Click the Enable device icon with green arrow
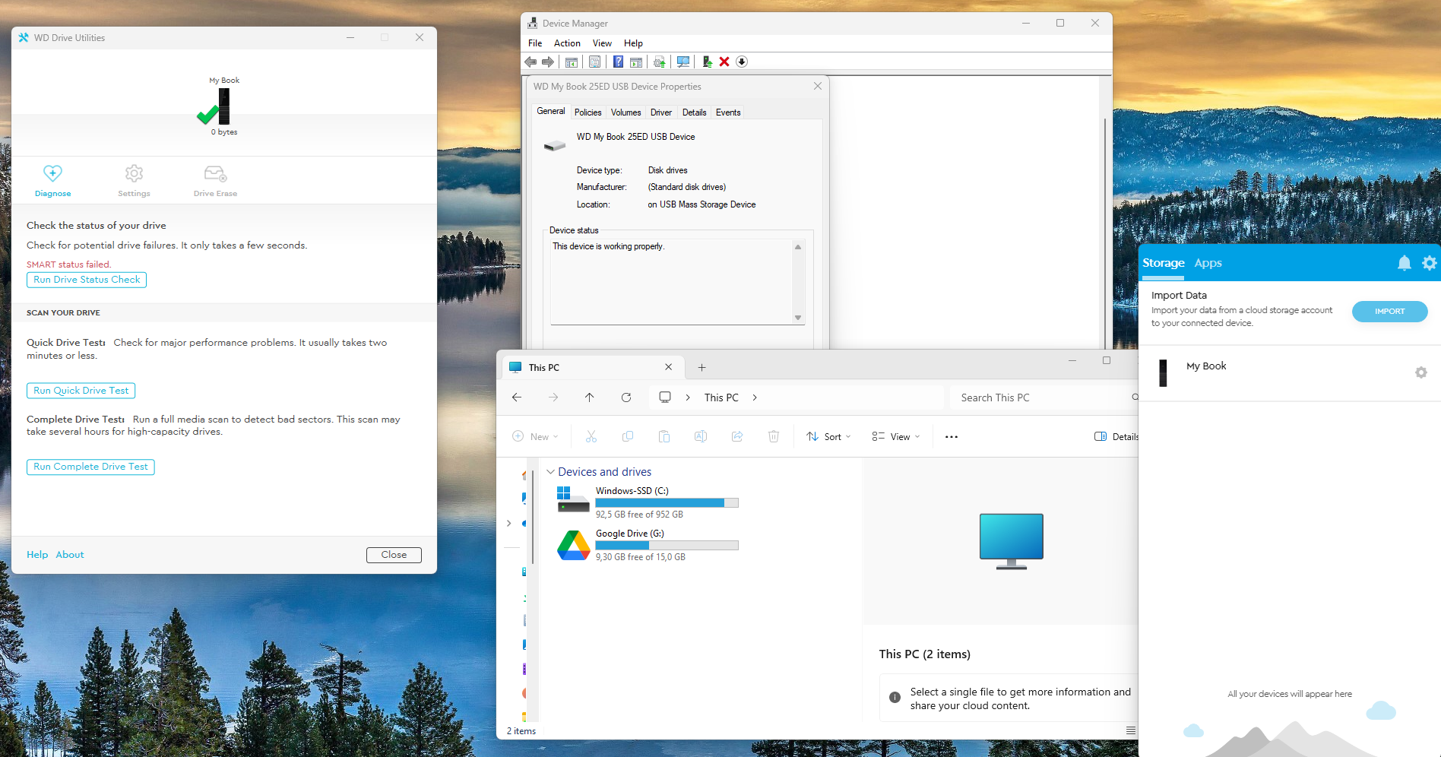This screenshot has height=757, width=1441. tap(707, 62)
